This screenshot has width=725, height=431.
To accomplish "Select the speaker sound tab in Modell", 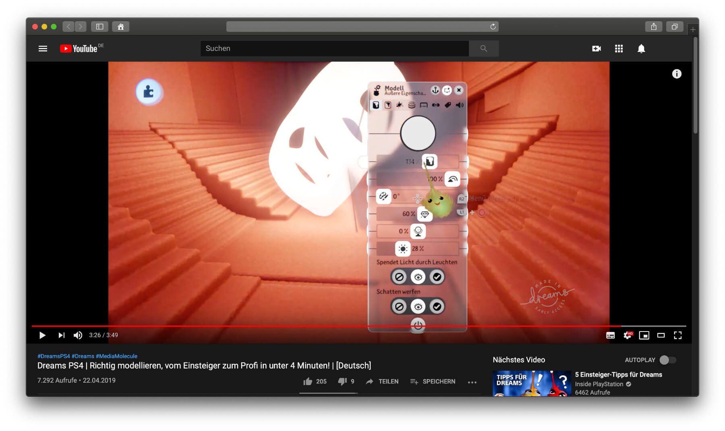I will pos(460,105).
